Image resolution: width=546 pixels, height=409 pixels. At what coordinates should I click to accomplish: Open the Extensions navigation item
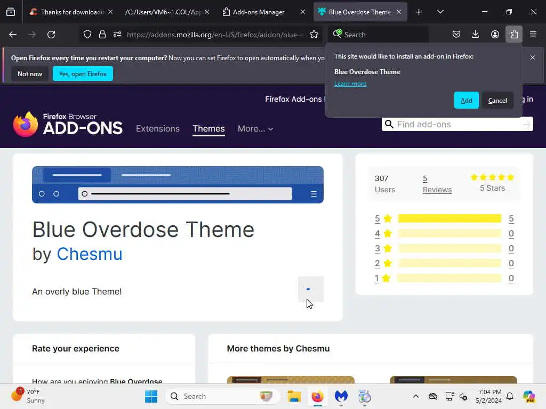click(x=158, y=129)
